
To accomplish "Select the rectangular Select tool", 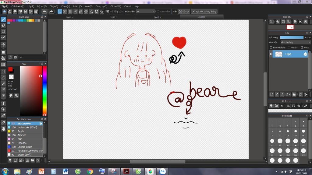I will (3, 72).
